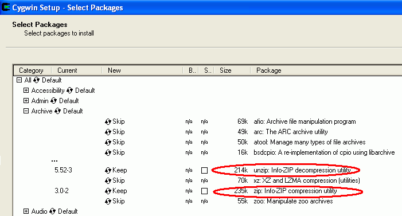Click the B.. column header
Image resolution: width=402 pixels, height=216 pixels.
click(x=191, y=70)
